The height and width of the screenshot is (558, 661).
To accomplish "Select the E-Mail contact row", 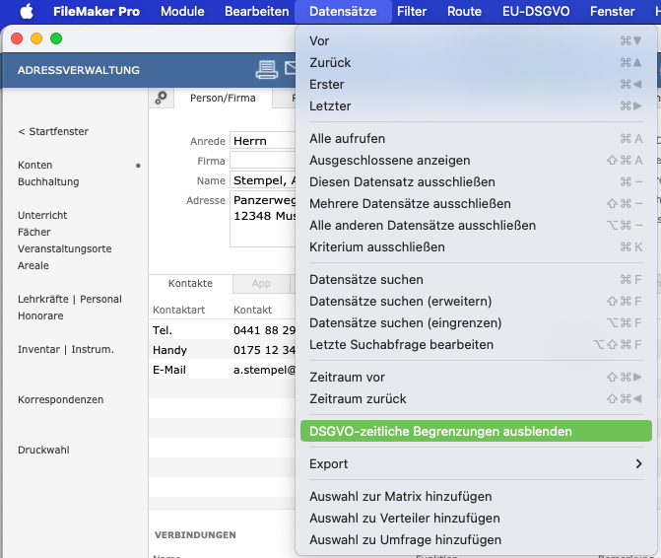I will tap(223, 370).
